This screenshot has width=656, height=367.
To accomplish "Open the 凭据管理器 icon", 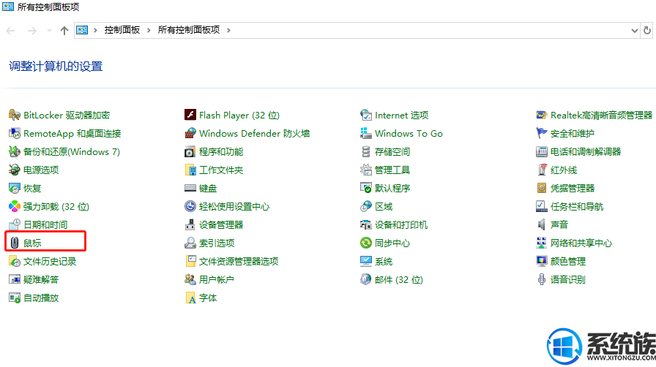I will [x=541, y=188].
